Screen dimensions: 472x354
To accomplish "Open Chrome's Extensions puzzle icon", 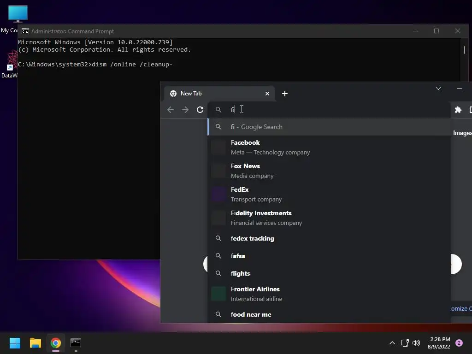I will pyautogui.click(x=458, y=110).
